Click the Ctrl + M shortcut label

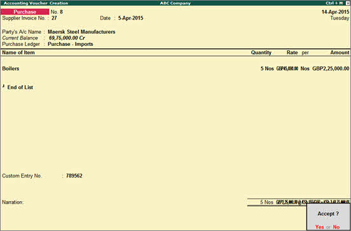click(334, 3)
